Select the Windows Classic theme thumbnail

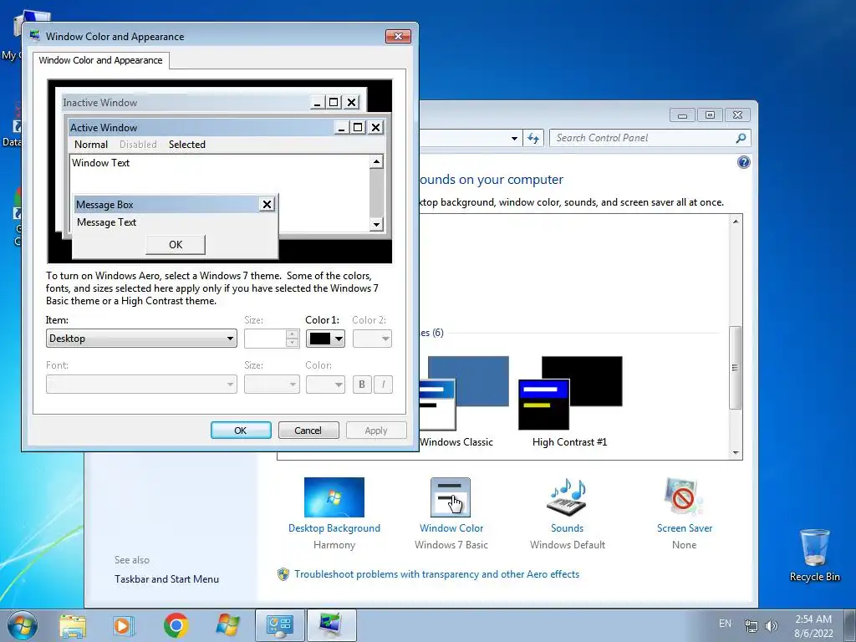(463, 393)
